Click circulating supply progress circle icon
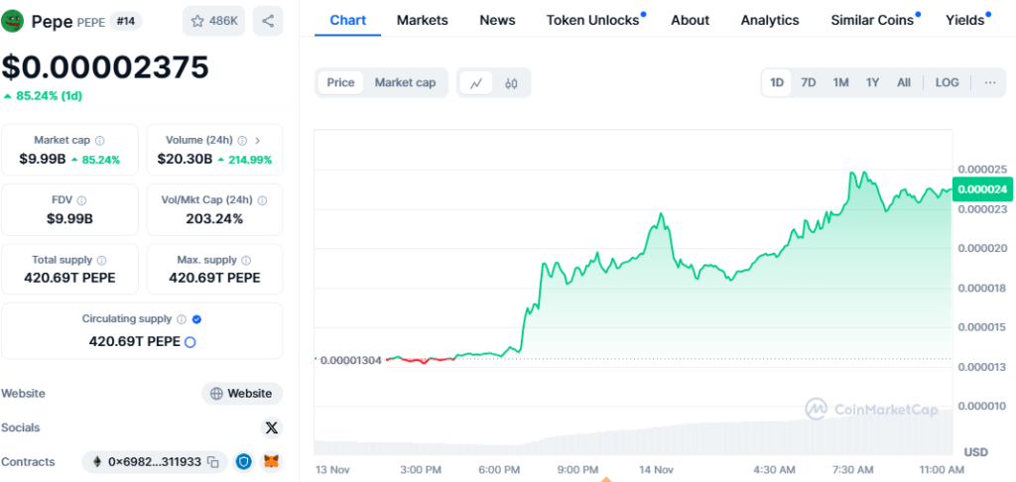 coord(190,342)
